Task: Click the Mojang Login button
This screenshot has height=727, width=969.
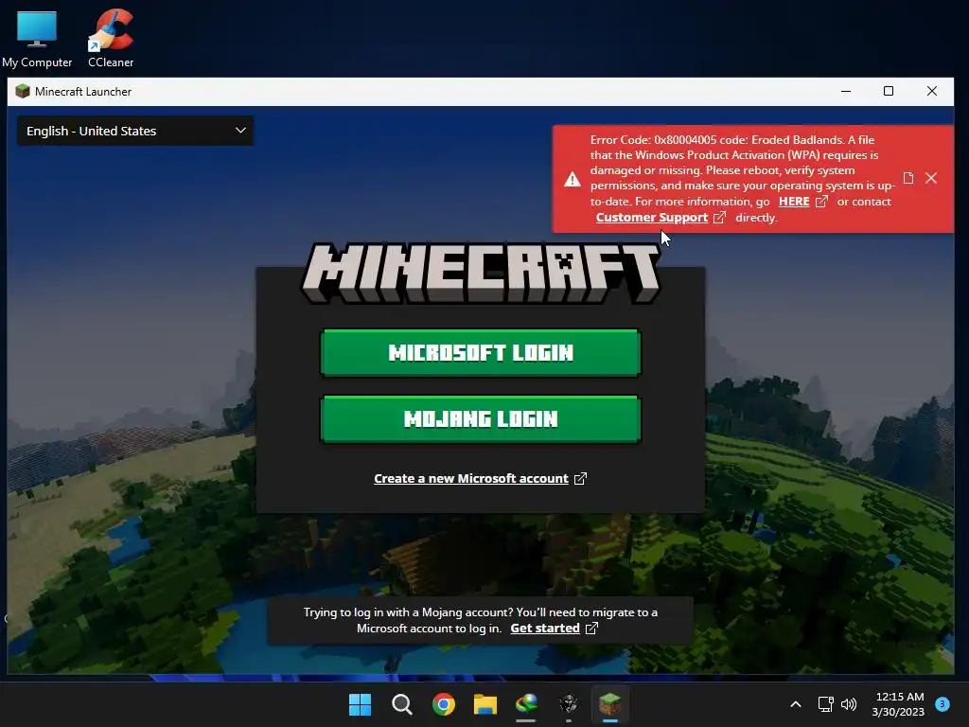Action: pos(481,419)
